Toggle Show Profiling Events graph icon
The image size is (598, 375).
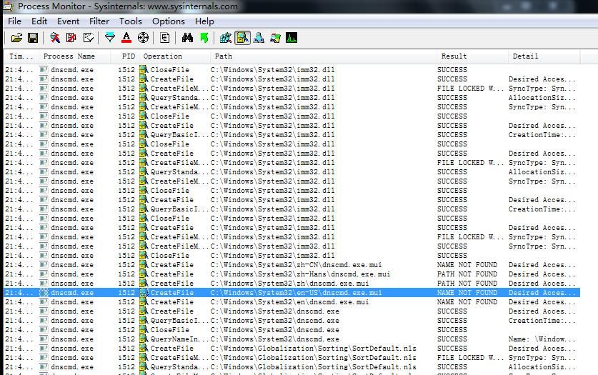291,38
